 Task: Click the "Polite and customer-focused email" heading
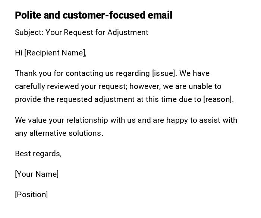[93, 15]
